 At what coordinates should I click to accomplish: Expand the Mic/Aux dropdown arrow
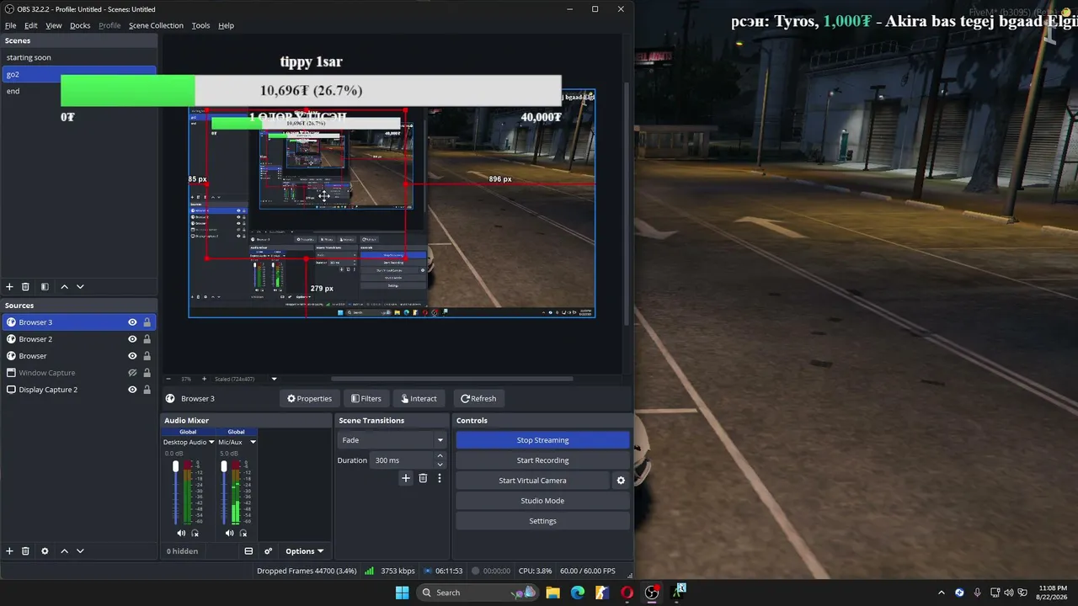click(x=253, y=442)
